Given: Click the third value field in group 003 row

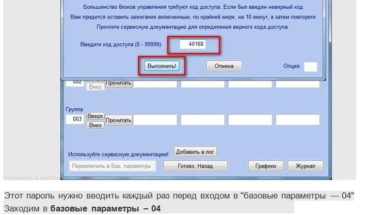Looking at the screenshot, I should (249, 120).
